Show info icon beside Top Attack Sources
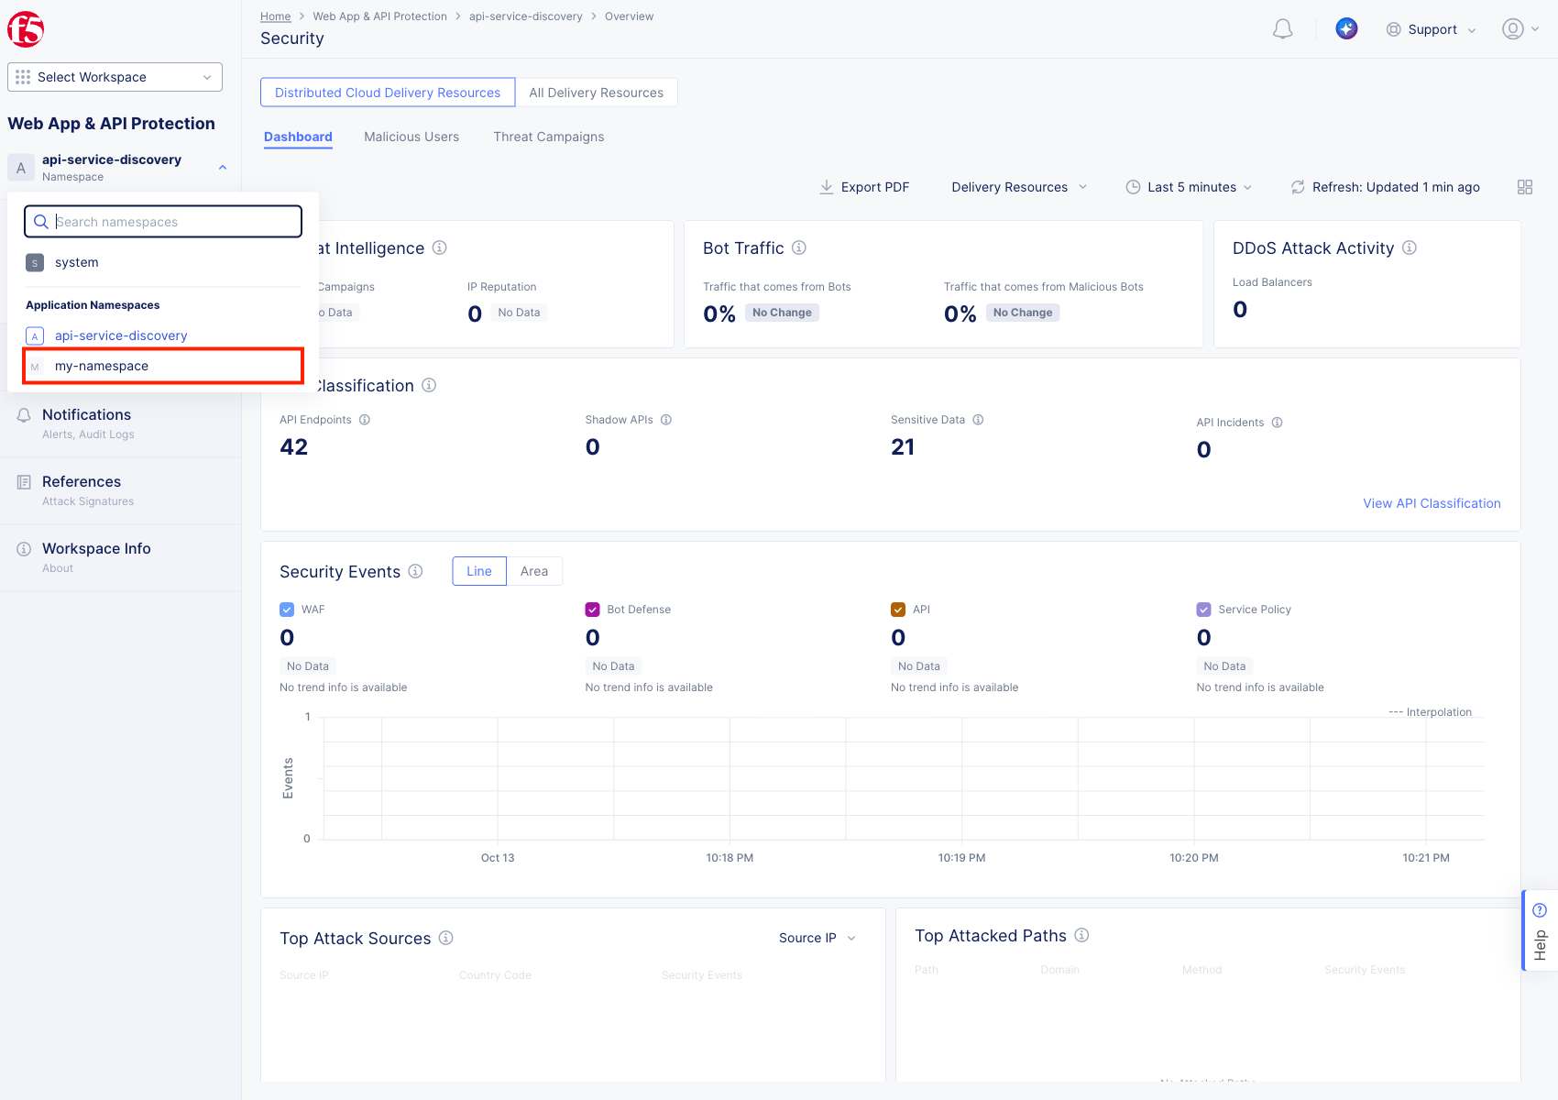1558x1100 pixels. pyautogui.click(x=446, y=938)
